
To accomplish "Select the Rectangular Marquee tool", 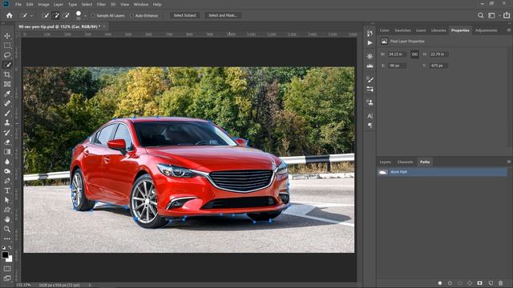I will click(x=7, y=46).
